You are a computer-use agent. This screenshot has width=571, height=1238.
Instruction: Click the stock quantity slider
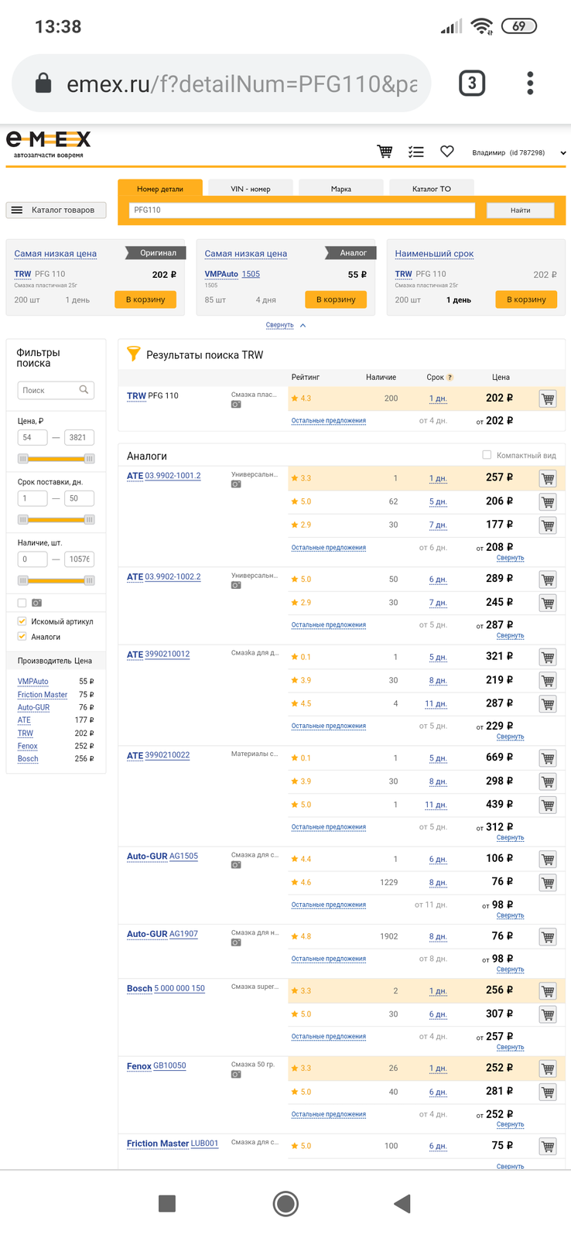pyautogui.click(x=56, y=580)
